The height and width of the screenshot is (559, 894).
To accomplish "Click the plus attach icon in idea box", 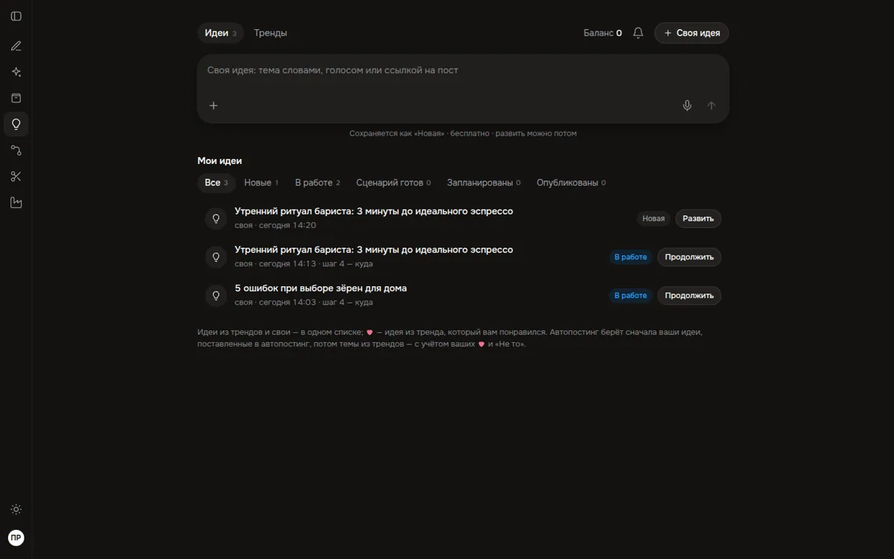I will click(213, 106).
